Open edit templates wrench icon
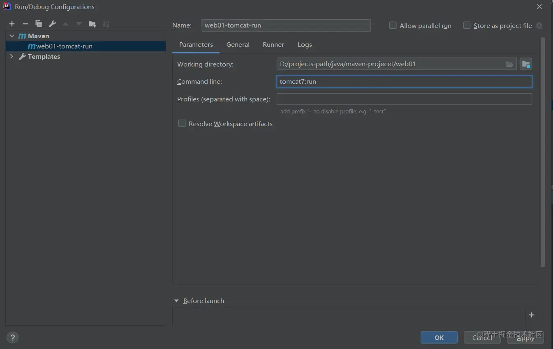553x349 pixels. pos(52,24)
